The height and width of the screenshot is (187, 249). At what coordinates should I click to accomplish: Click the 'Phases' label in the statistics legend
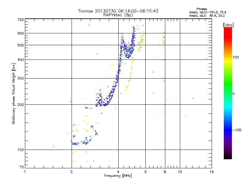point(201,9)
